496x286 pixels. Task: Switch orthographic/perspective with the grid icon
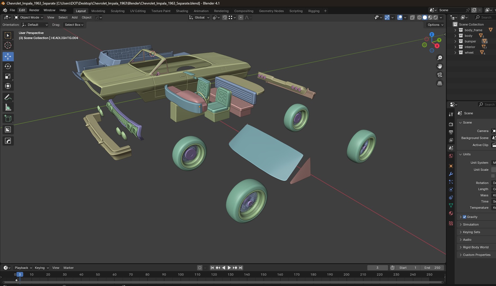click(x=439, y=83)
